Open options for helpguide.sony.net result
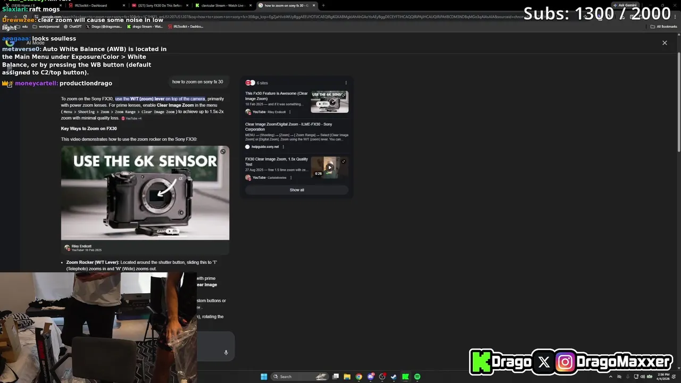Viewport: 681px width, 383px height. tap(283, 147)
